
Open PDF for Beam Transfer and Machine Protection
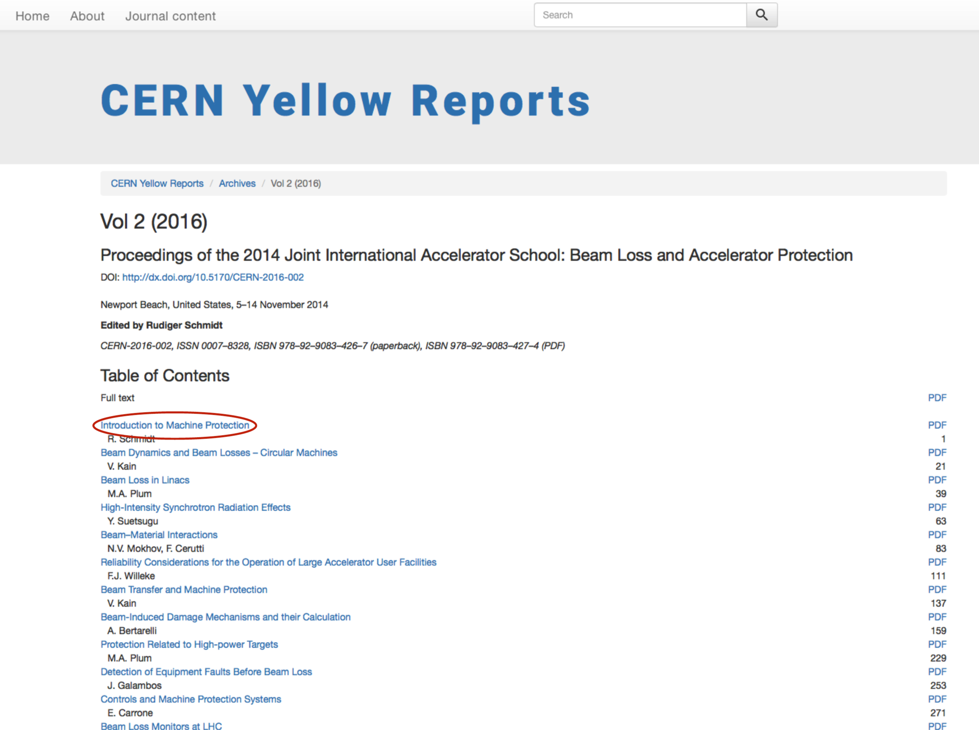[x=937, y=589]
